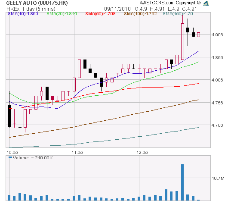Click the 10.7M volume axis label
Screen dimensions: 228x207
click(x=218, y=178)
